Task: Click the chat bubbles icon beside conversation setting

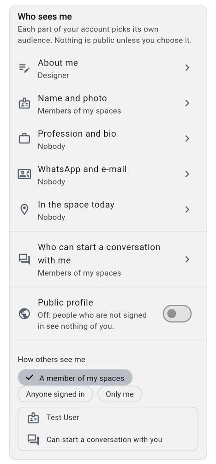Action: 24,259
